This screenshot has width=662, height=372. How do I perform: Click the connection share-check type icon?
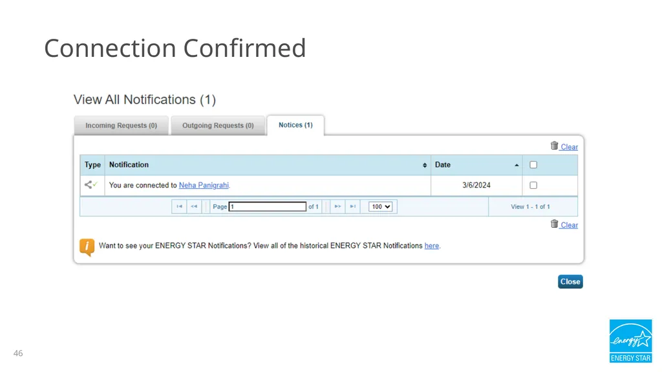click(91, 185)
